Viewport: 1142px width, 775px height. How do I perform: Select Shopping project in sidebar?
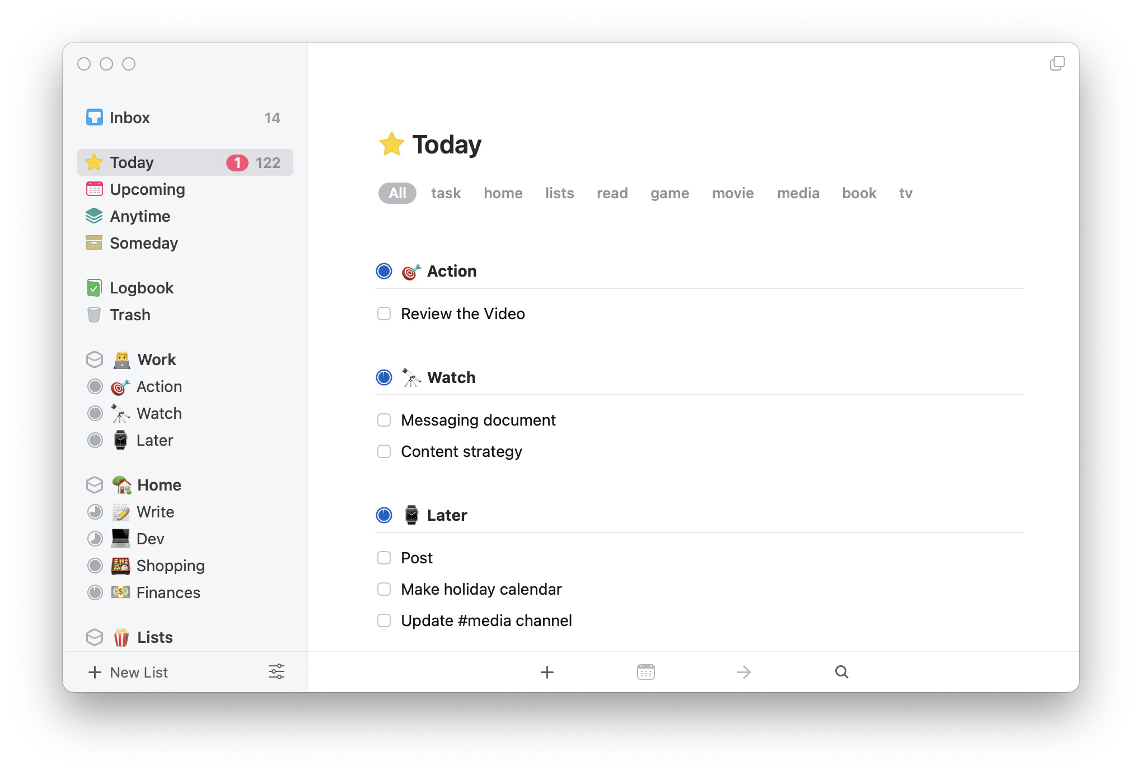170,566
